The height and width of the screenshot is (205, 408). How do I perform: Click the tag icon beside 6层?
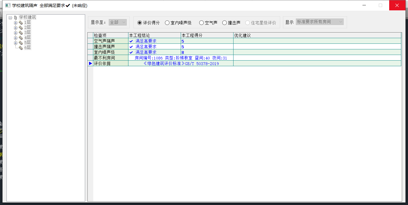coord(21,48)
